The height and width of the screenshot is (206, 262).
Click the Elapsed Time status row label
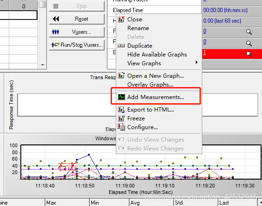tap(128, 10)
